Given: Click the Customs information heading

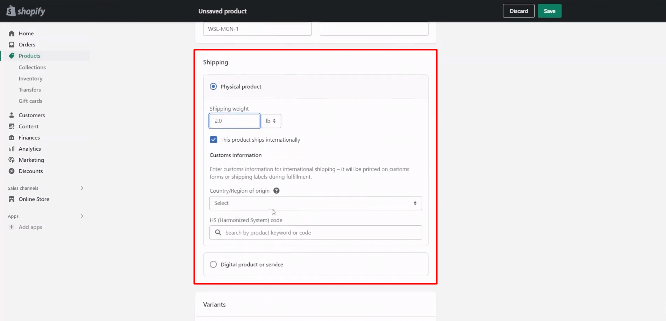Looking at the screenshot, I should [236, 155].
